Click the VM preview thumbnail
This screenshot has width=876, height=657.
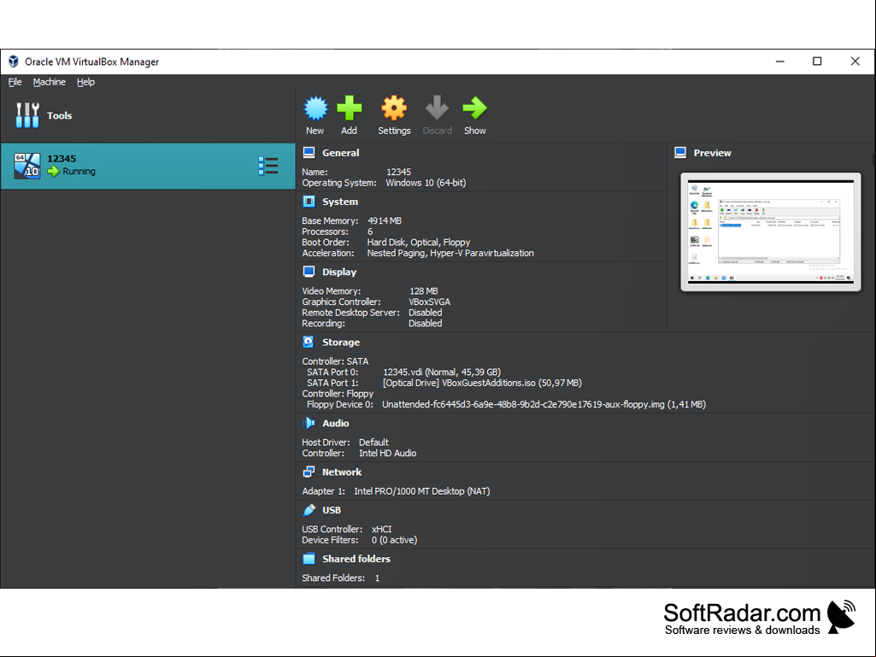[771, 232]
